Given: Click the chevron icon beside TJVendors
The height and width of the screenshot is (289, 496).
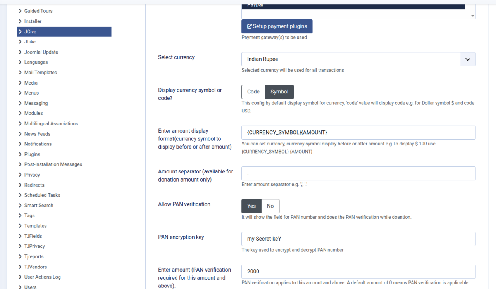Looking at the screenshot, I should pos(20,267).
